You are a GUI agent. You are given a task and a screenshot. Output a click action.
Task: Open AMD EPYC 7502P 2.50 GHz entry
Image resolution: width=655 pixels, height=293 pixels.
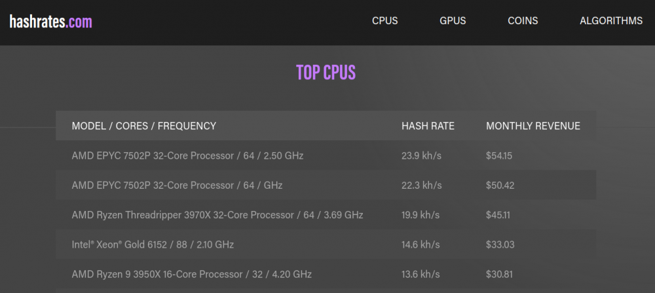(187, 156)
